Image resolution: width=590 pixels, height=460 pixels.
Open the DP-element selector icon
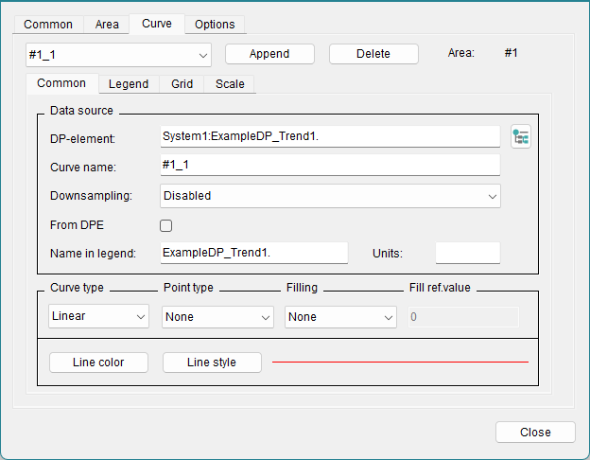click(520, 137)
